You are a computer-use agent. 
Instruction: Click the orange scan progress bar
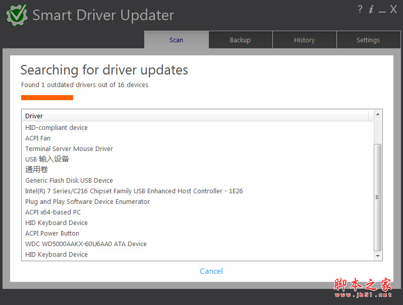coord(47,98)
